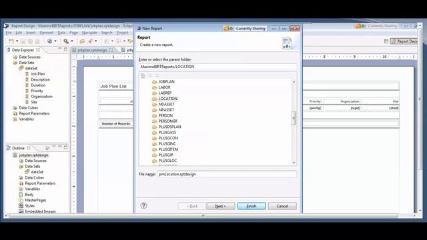Maximize the Data Explorer view

(65, 49)
